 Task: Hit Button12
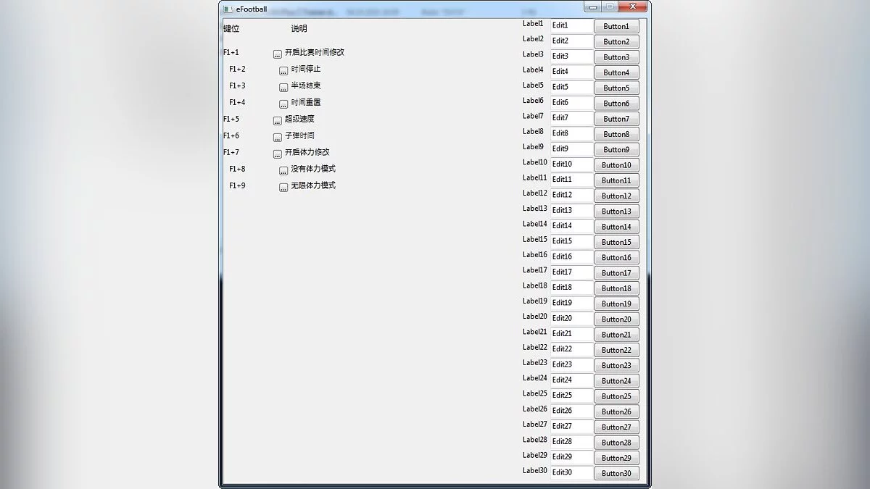(617, 196)
